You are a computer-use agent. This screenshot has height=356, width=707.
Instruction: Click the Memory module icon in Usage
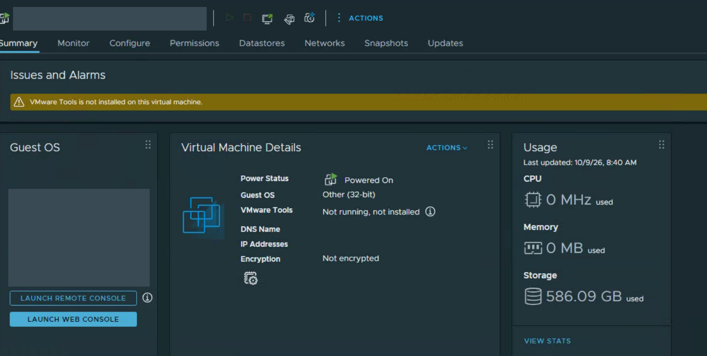pos(533,248)
